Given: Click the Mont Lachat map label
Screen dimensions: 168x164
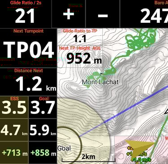Looking at the screenshot, I should (x=100, y=82).
